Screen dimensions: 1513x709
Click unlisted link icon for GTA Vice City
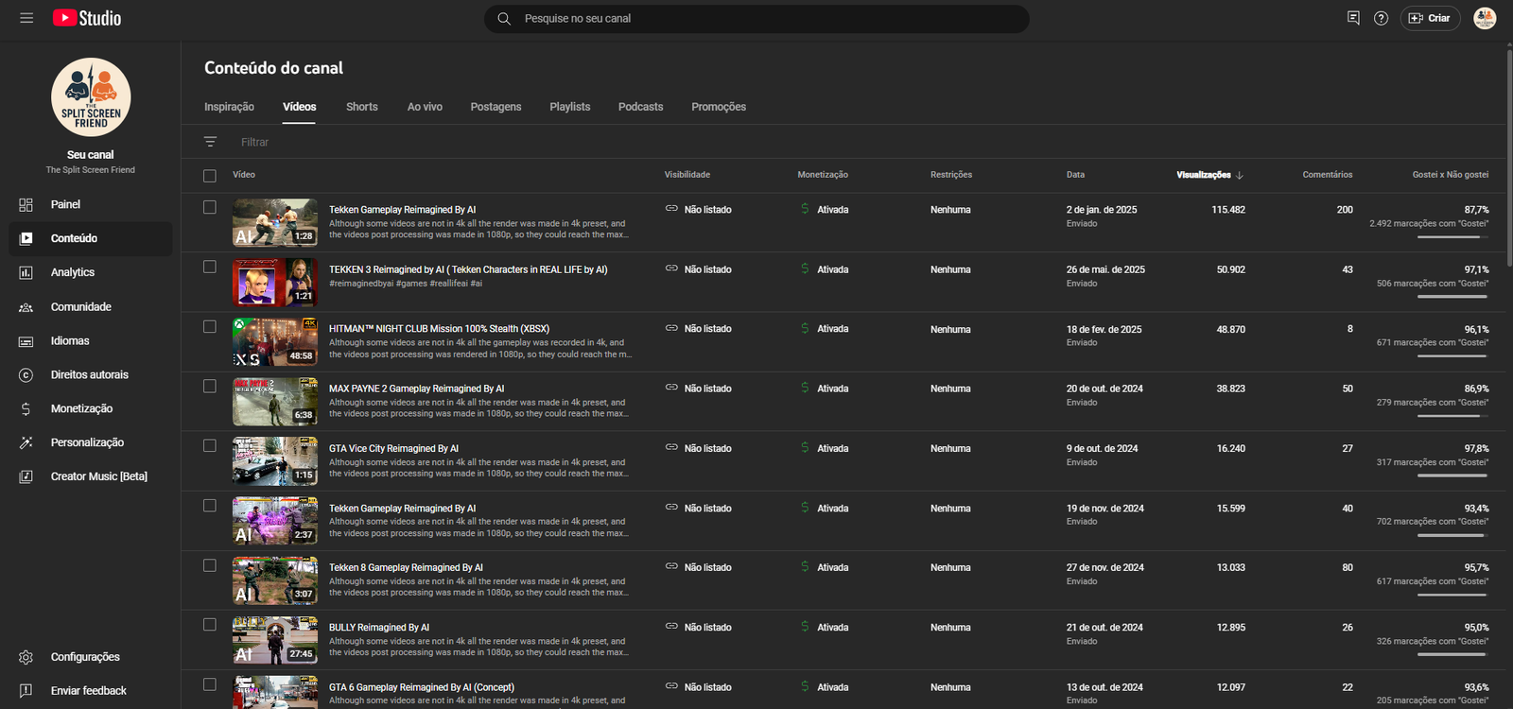point(671,447)
